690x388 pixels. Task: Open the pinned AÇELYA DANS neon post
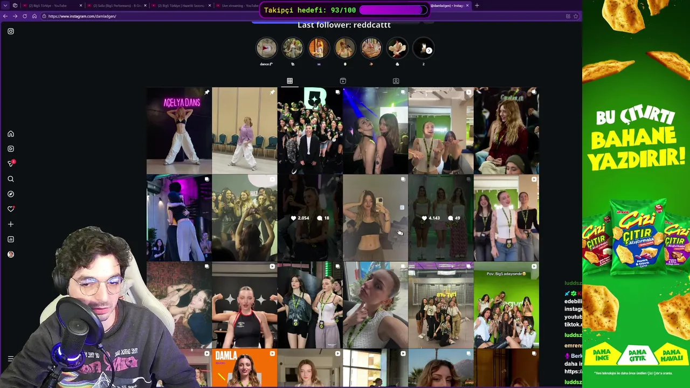pos(179,130)
